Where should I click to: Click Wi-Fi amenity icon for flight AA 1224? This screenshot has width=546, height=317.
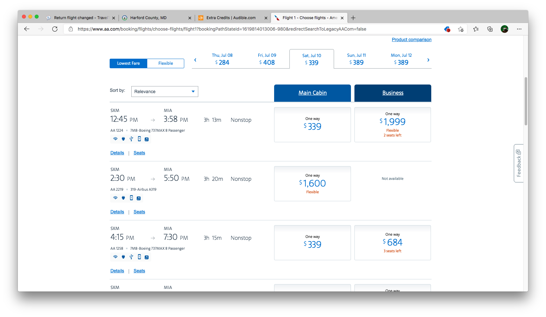point(115,139)
